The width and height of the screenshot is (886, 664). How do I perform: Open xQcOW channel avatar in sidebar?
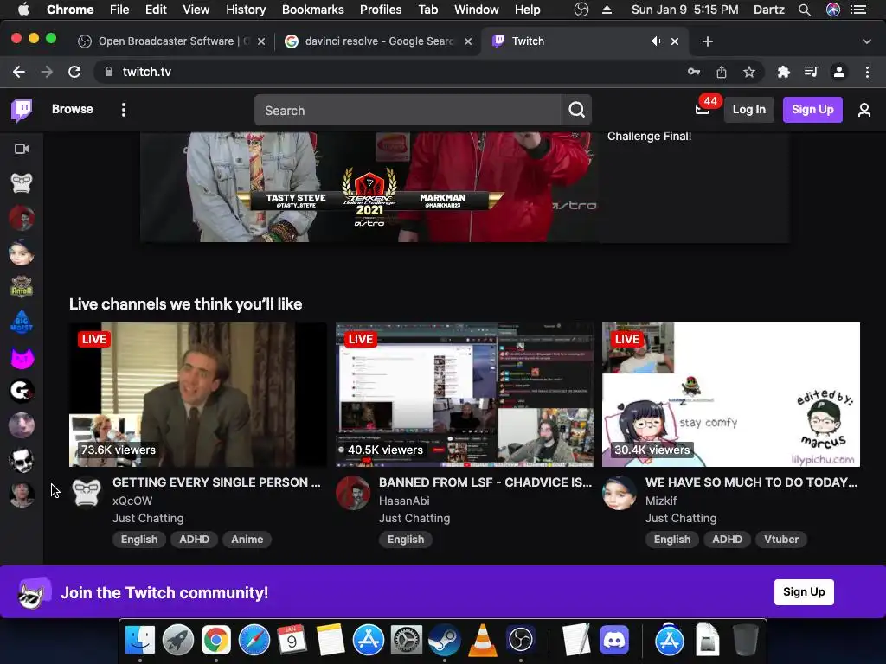[x=22, y=183]
